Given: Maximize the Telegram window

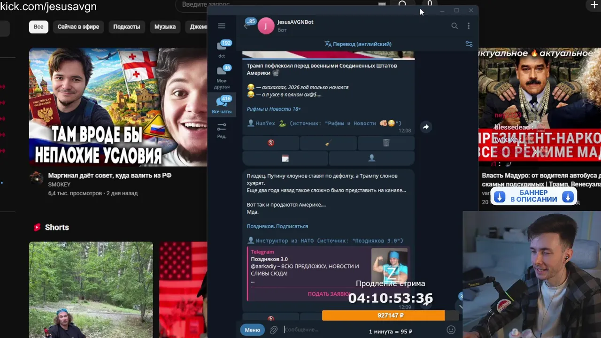Looking at the screenshot, I should pyautogui.click(x=456, y=10).
